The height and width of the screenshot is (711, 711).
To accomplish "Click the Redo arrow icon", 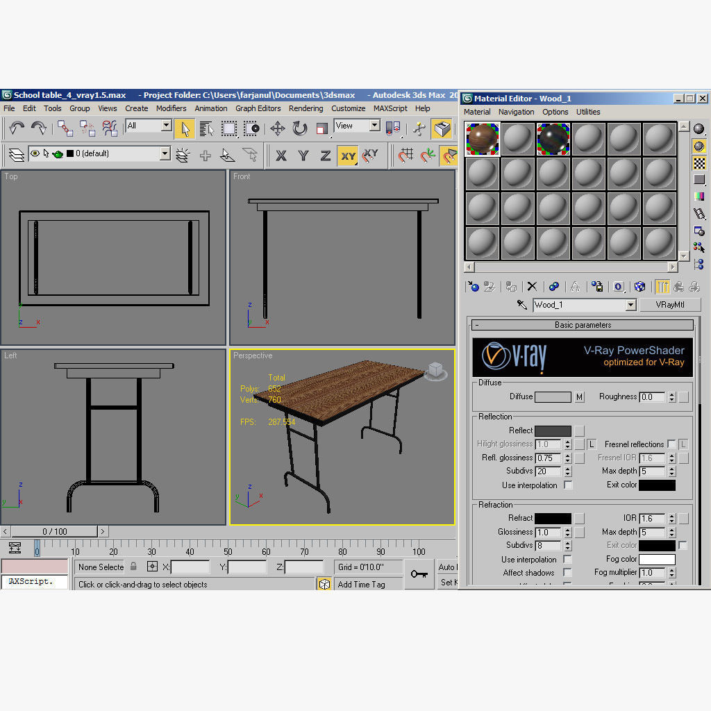I will click(x=39, y=128).
